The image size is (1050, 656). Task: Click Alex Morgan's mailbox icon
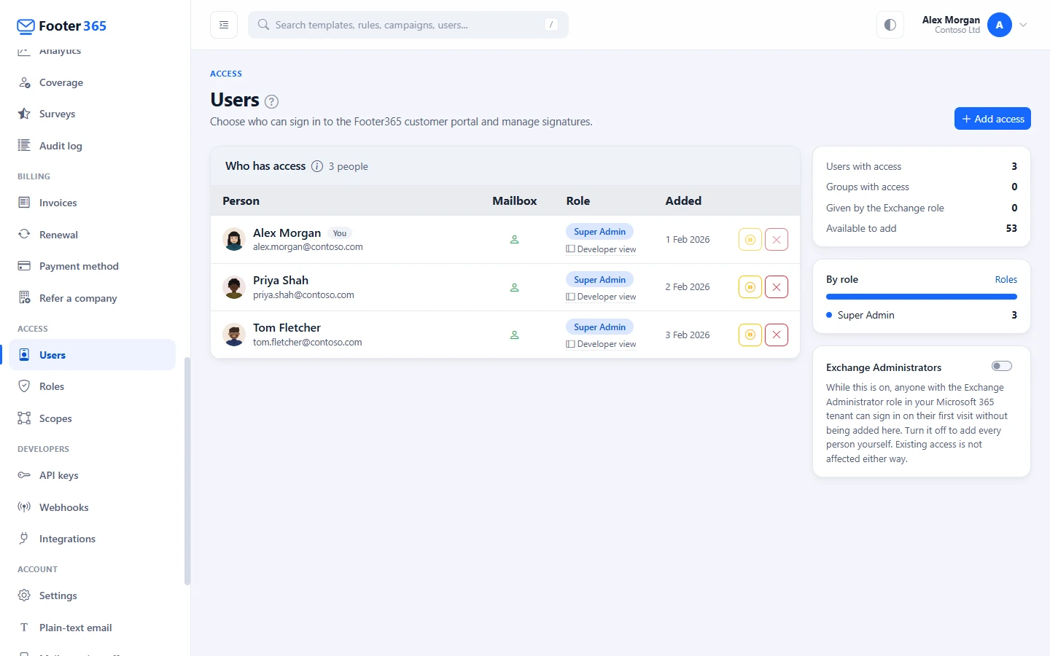[514, 240]
